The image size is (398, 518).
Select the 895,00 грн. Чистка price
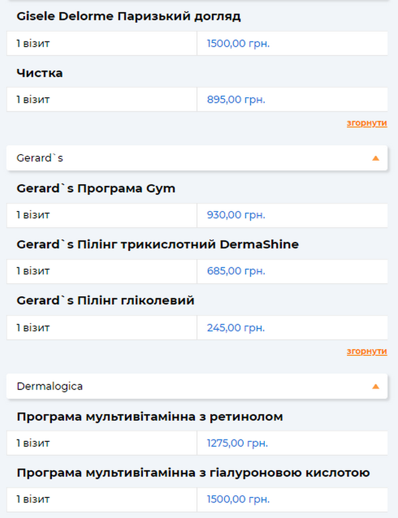236,100
